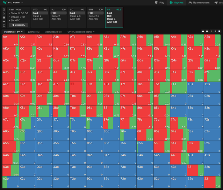Switch to the распределение tab
This screenshot has height=190, width=223.
[x=54, y=32]
